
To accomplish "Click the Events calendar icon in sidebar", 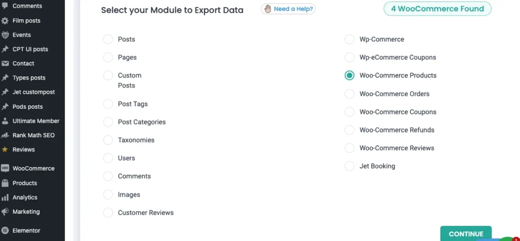I will point(5,35).
